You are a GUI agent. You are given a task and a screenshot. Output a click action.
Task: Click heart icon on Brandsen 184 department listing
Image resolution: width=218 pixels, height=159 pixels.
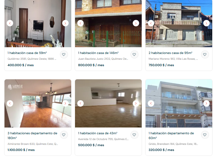click(x=205, y=135)
